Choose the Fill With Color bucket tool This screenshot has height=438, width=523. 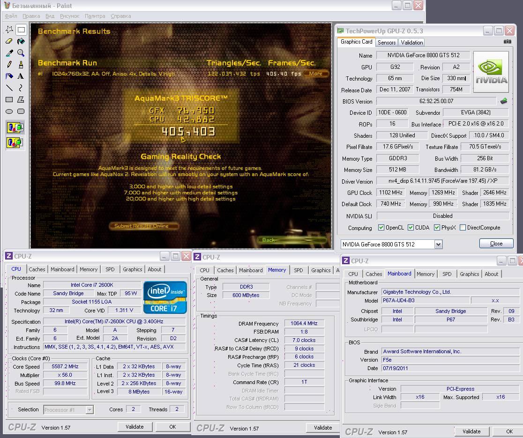[21, 41]
